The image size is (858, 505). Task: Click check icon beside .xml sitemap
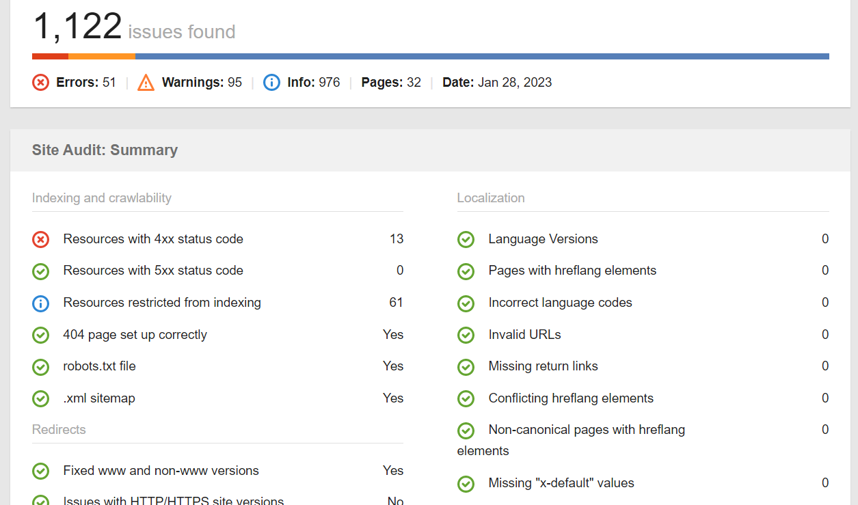click(41, 398)
